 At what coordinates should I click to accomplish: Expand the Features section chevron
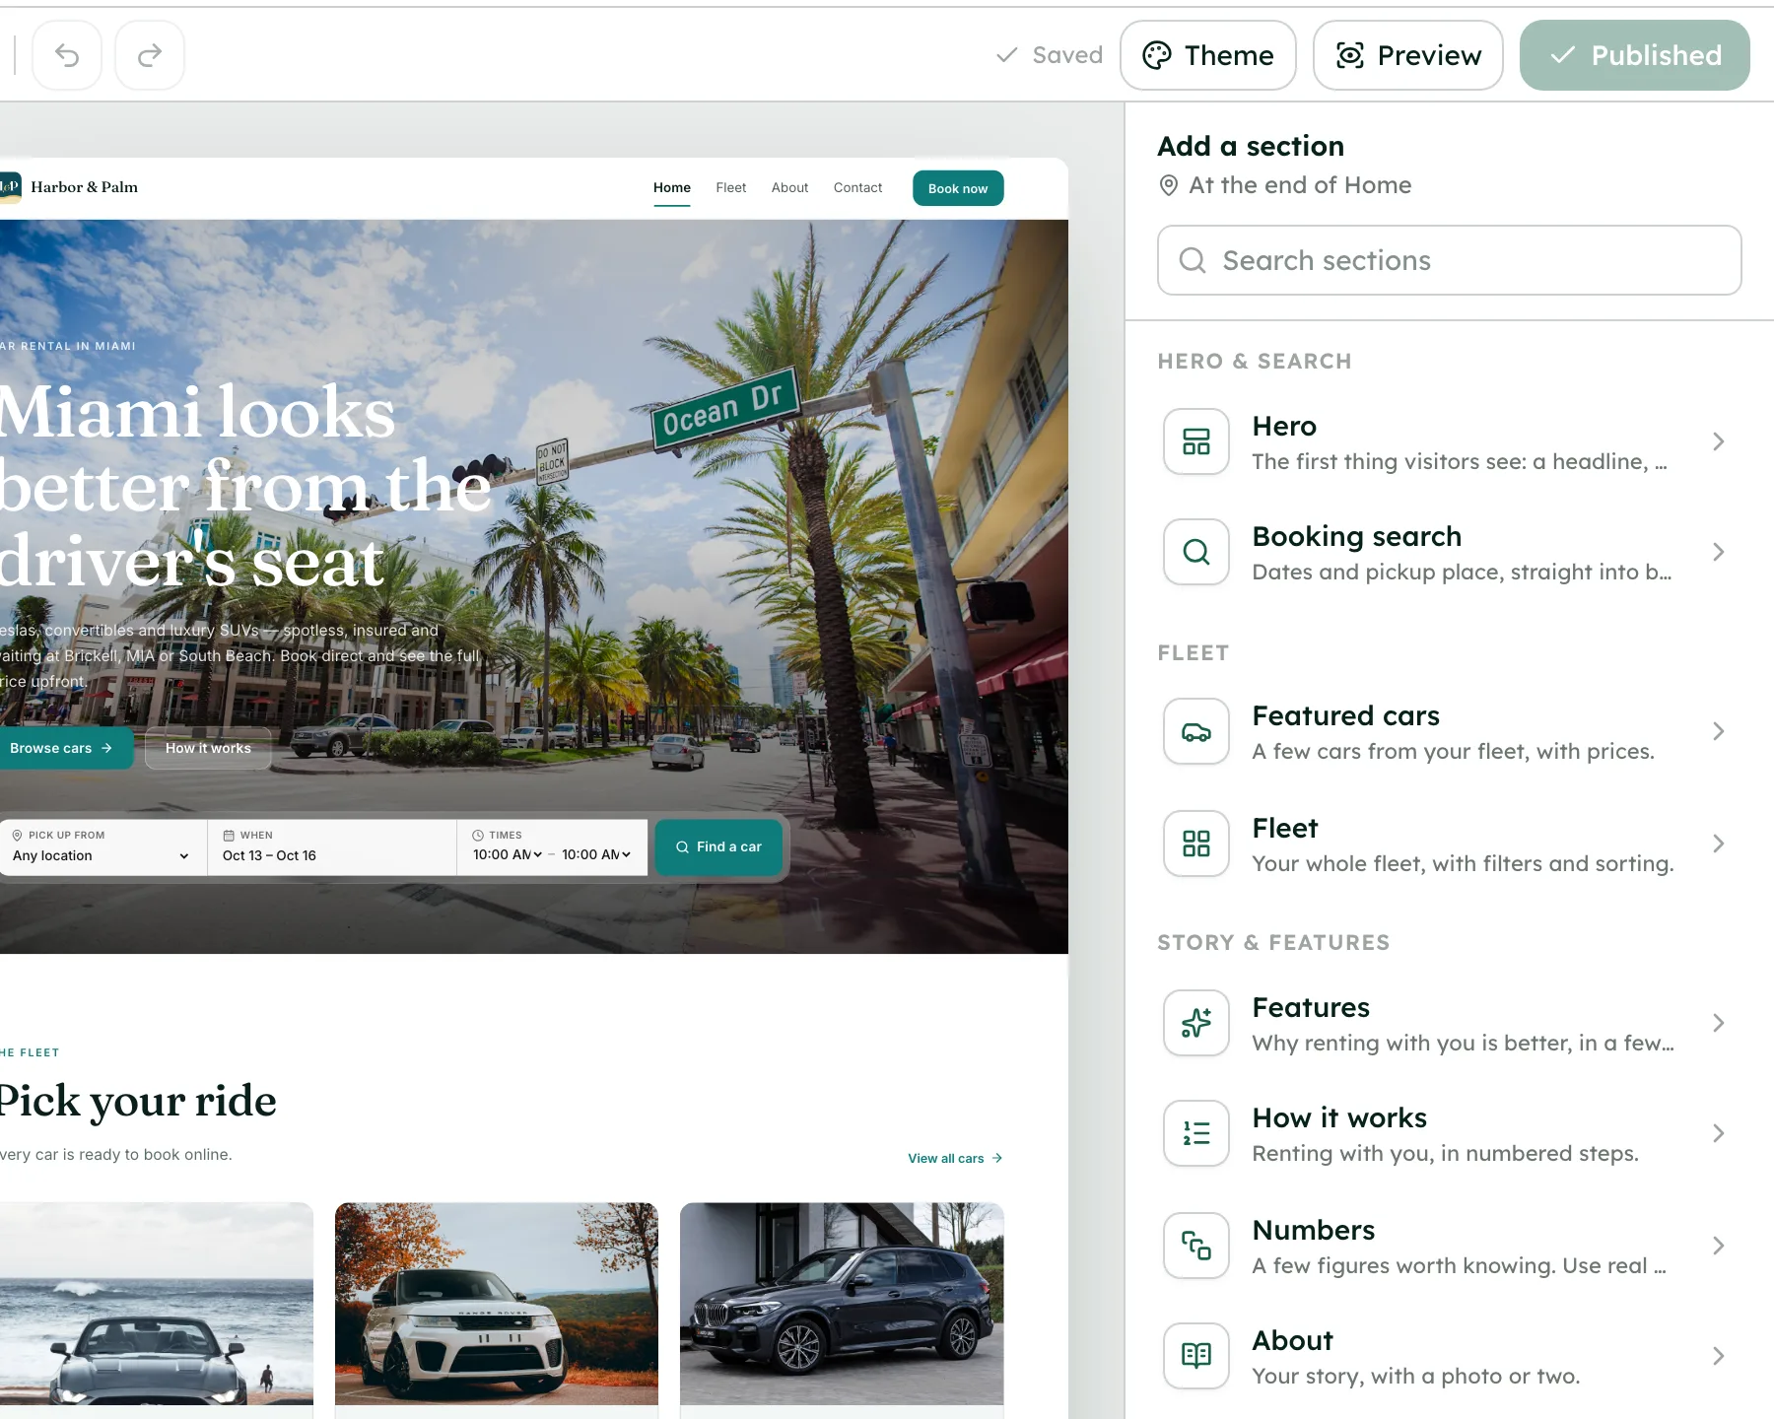(1718, 1023)
